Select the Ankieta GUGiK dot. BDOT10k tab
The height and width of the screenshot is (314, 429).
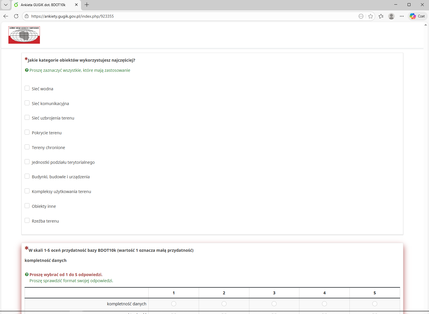[x=43, y=5]
